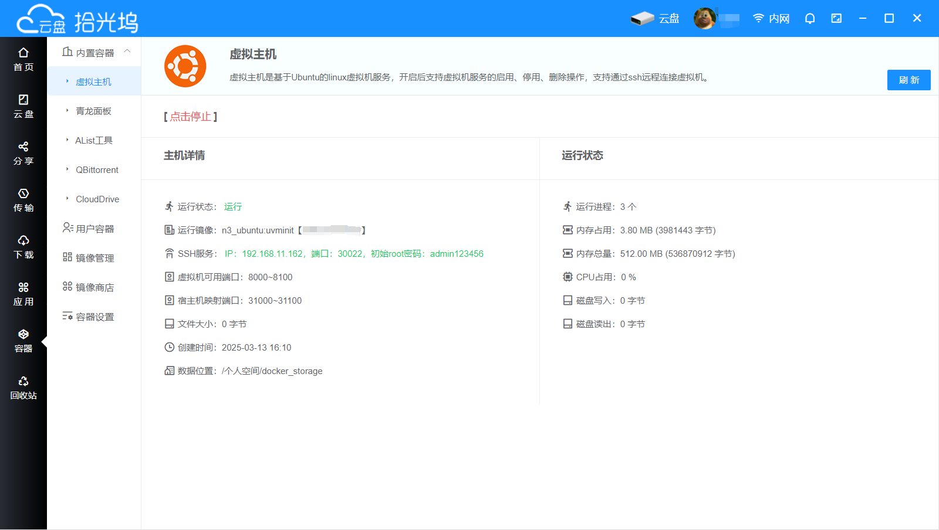Click the 主机详情 section heading

[x=184, y=155]
